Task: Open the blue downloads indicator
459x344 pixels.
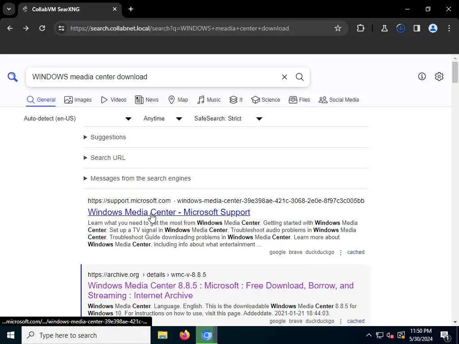Action: coord(400,28)
